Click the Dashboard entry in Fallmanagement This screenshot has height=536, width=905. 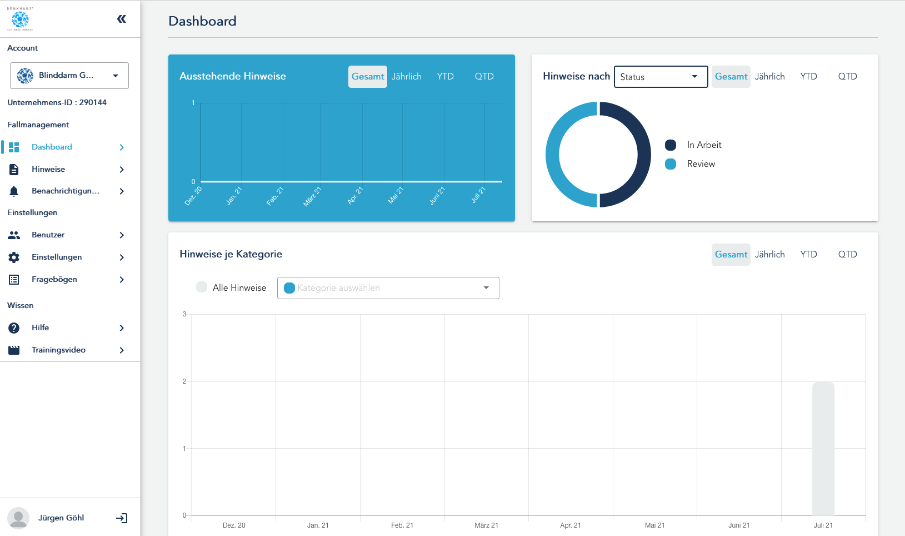[x=52, y=147]
